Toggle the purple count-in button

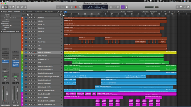123,7
